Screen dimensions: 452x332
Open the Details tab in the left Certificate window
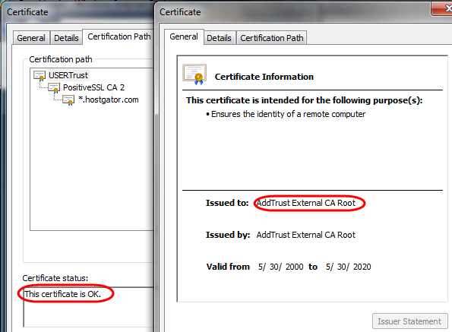click(x=66, y=38)
